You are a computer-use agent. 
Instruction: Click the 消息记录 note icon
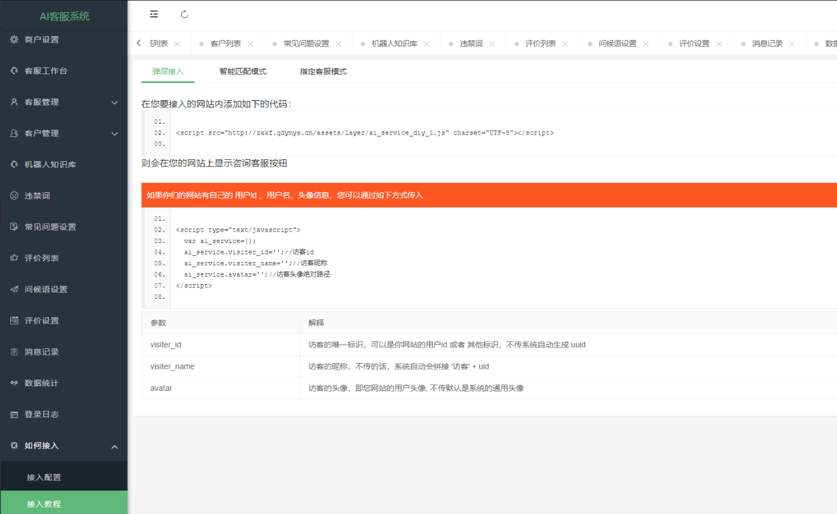14,352
